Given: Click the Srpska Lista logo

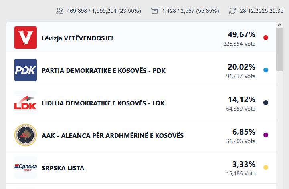Looking at the screenshot, I should [x=26, y=167].
